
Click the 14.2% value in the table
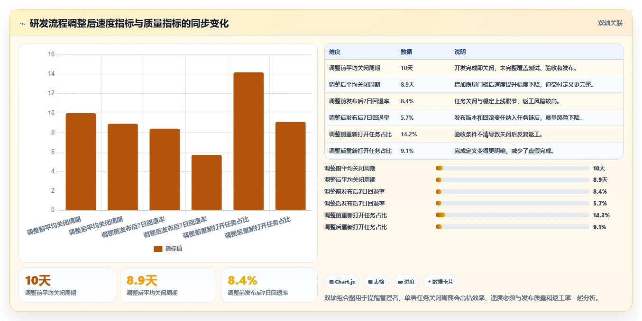409,134
